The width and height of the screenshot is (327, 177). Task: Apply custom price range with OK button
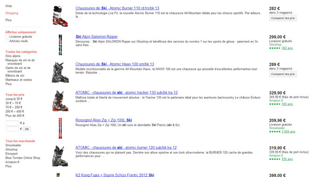27,129
